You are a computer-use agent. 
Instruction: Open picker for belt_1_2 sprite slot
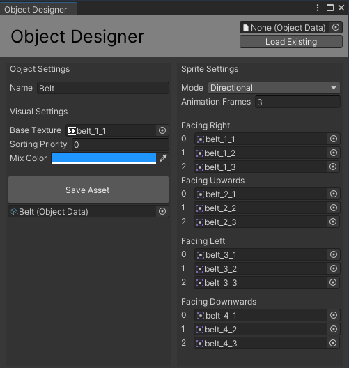point(333,153)
